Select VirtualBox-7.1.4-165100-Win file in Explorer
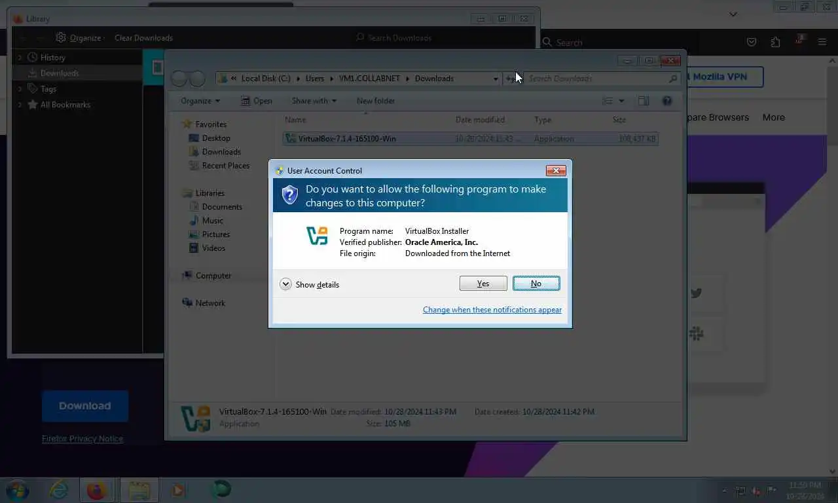The height and width of the screenshot is (503, 838). coord(470,139)
